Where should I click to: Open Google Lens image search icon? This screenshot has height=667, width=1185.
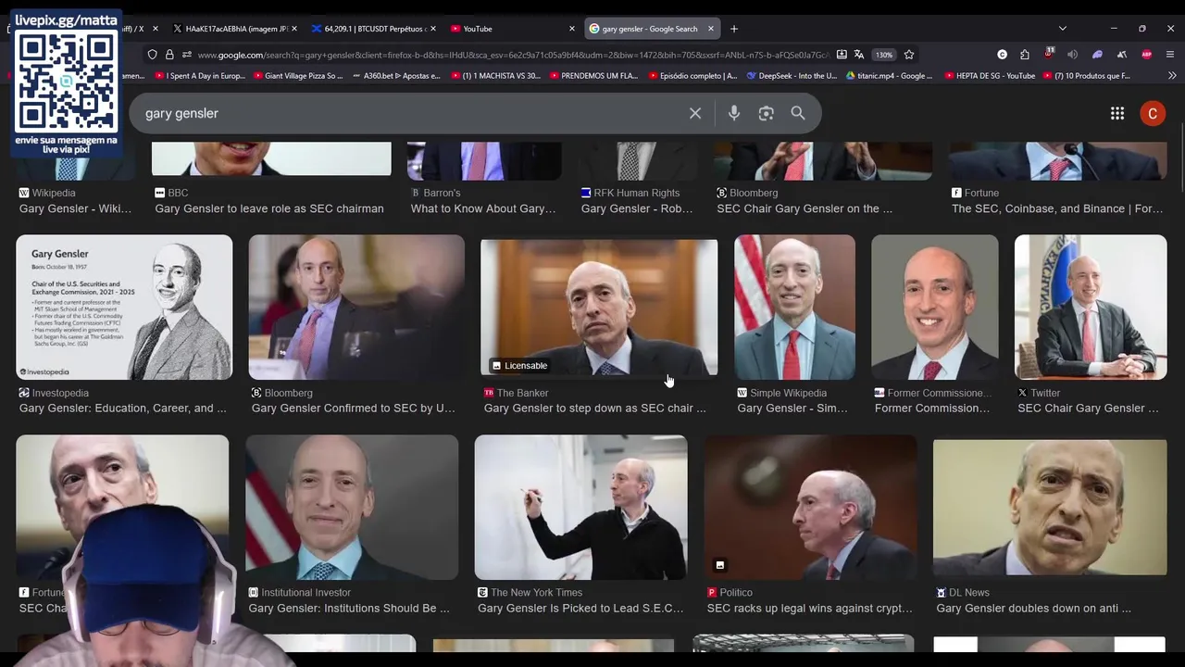click(766, 113)
